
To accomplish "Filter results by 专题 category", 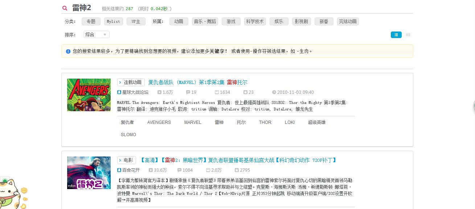I will [x=91, y=21].
